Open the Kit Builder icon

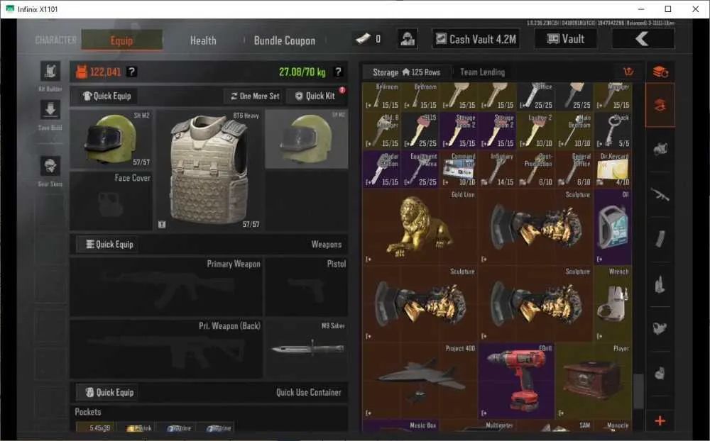click(x=50, y=71)
